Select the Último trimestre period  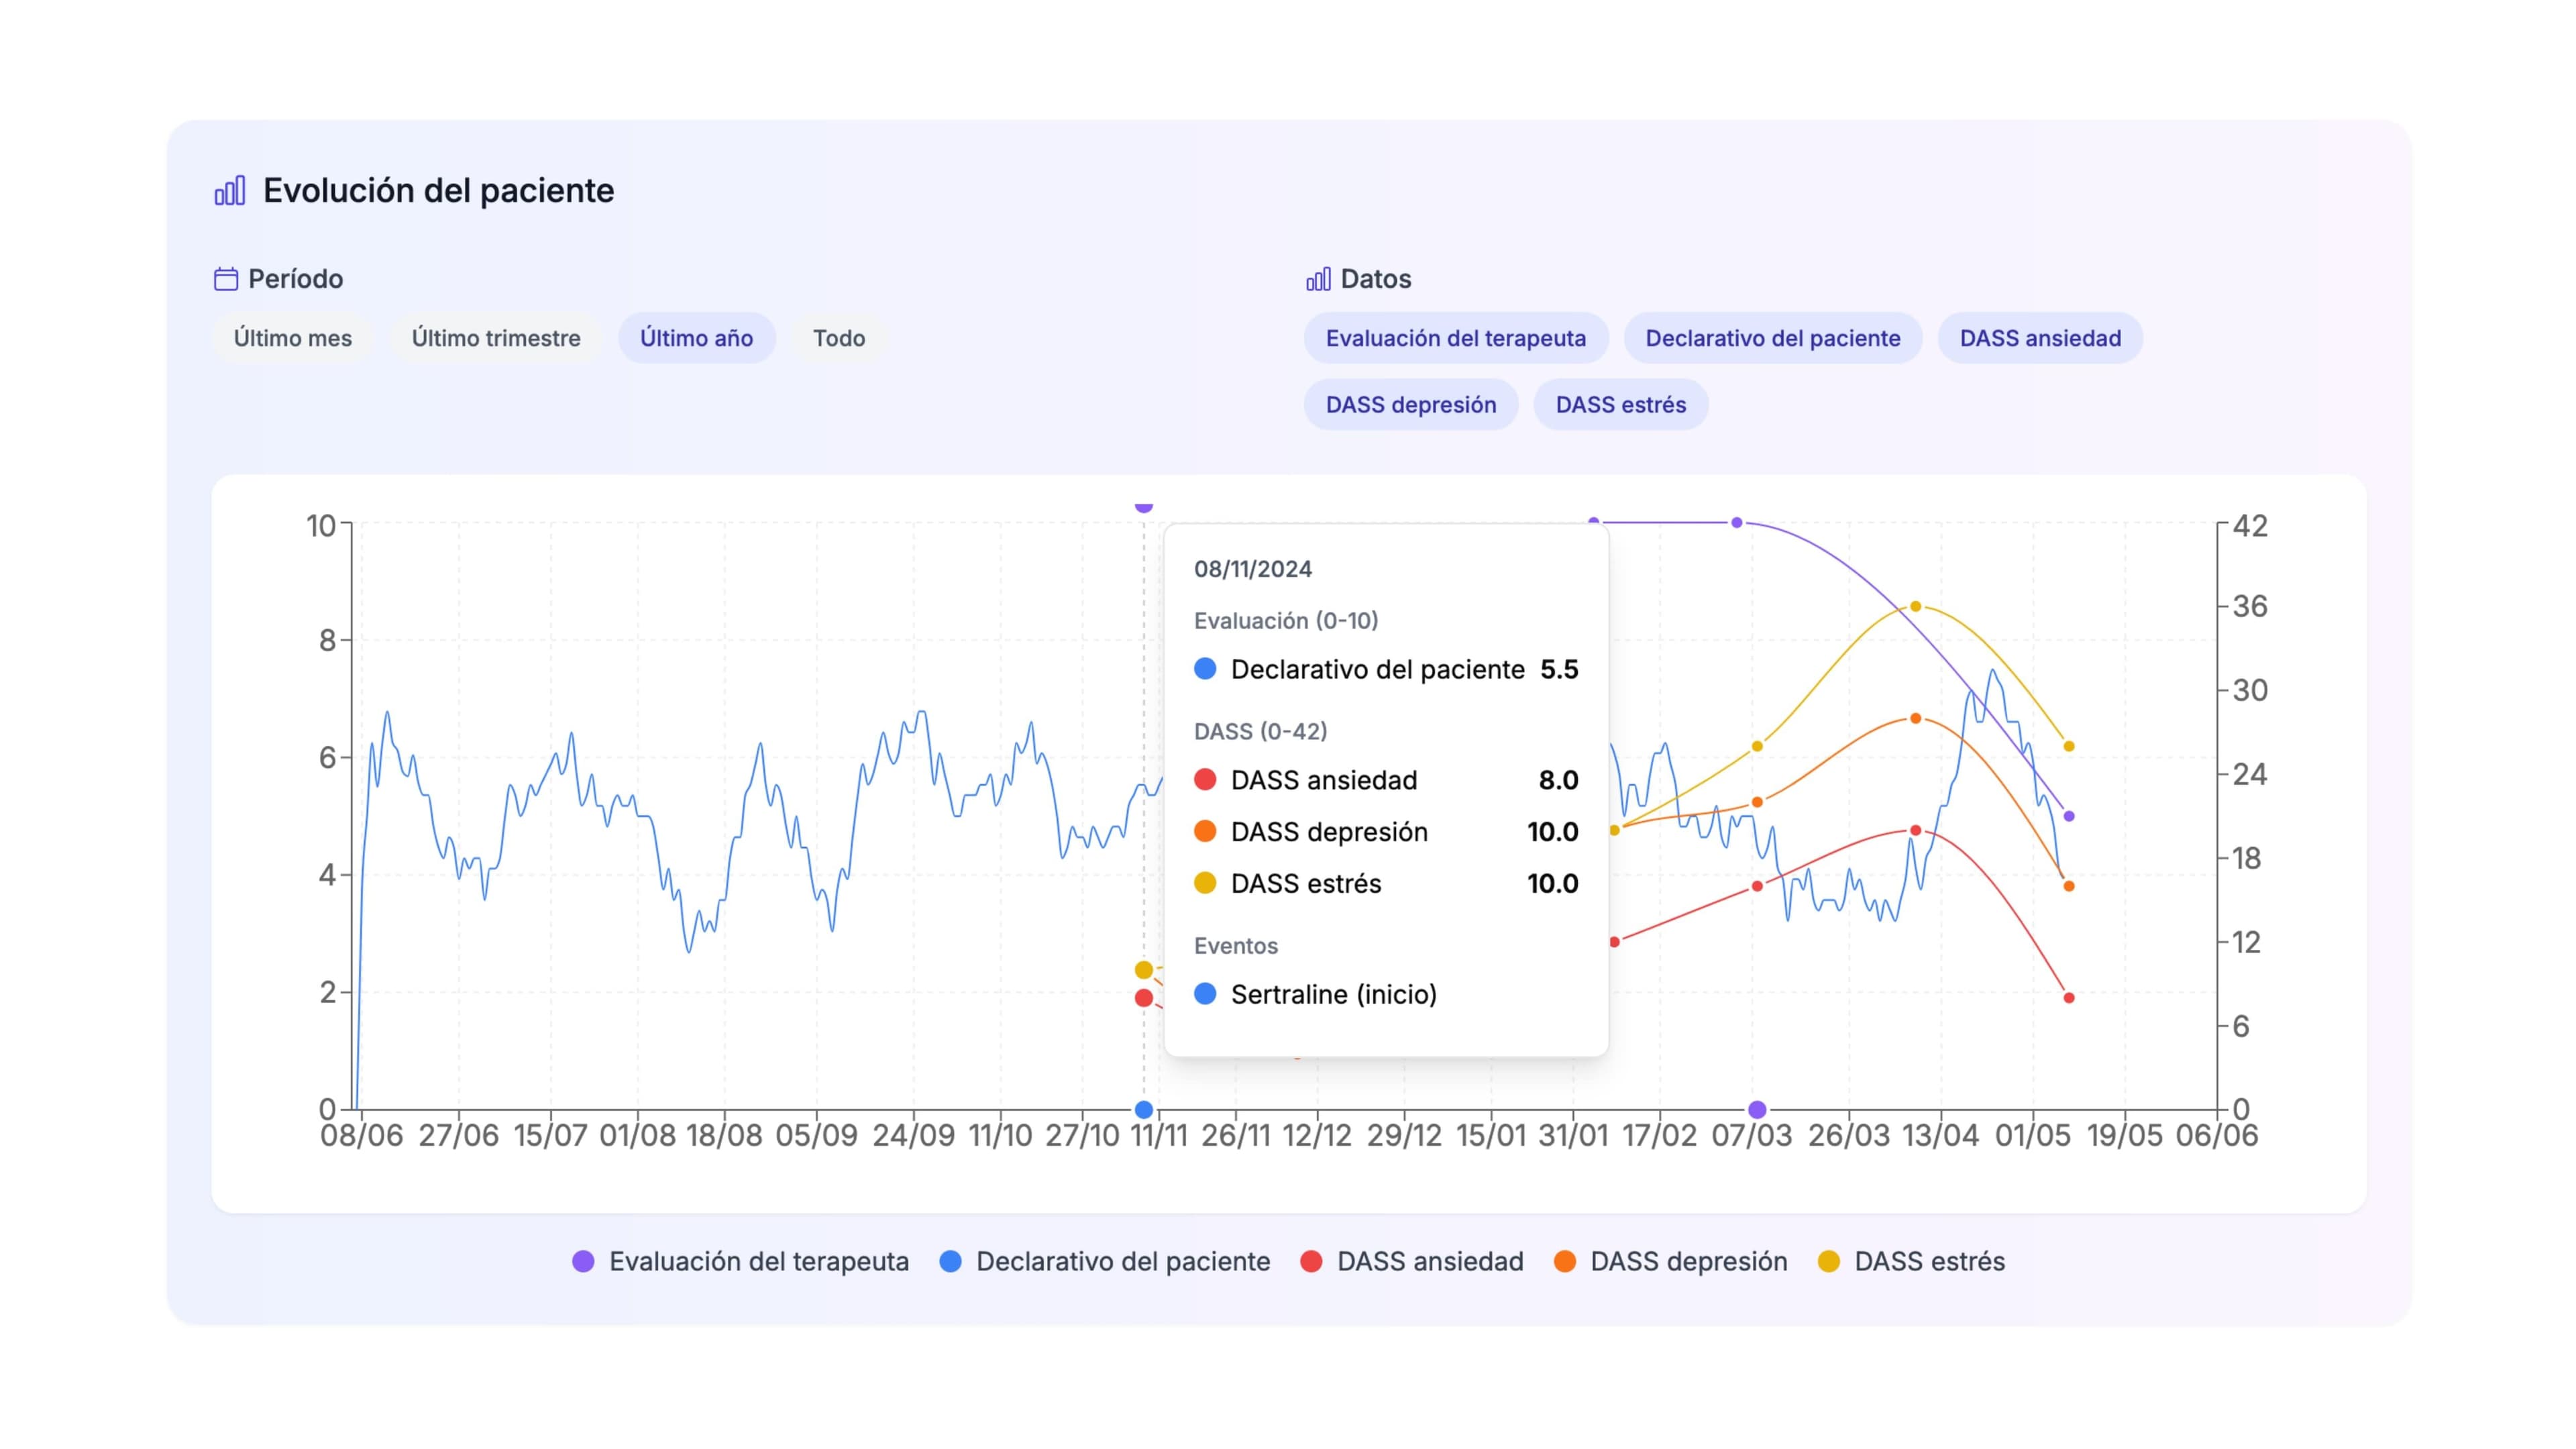[496, 338]
